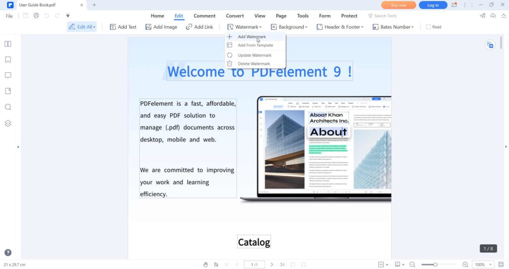509x269 pixels.
Task: Click the fit page fullscreen icon
Action: pyautogui.click(x=501, y=265)
